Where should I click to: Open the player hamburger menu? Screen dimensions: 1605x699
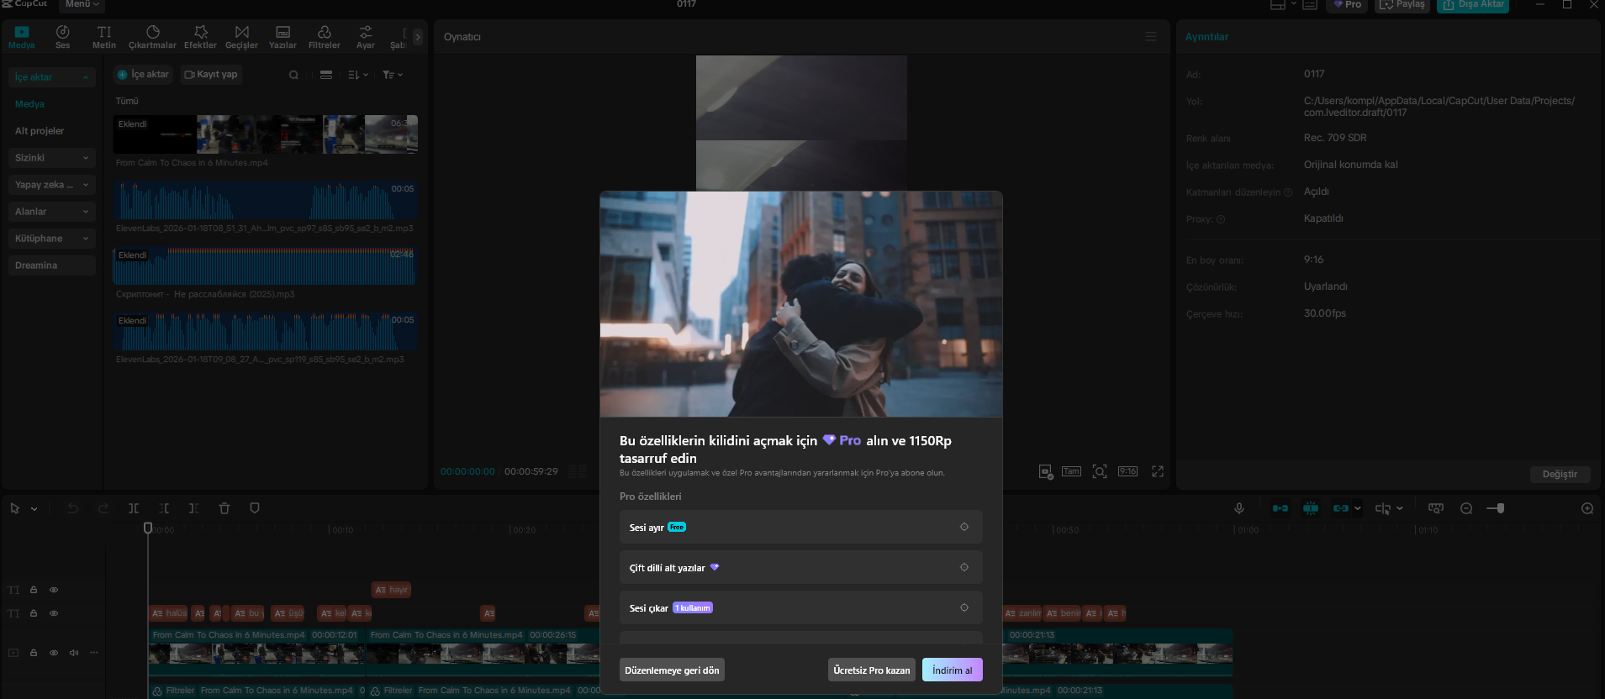(1151, 37)
